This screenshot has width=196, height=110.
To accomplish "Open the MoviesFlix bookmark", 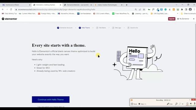I will pos(66,13).
